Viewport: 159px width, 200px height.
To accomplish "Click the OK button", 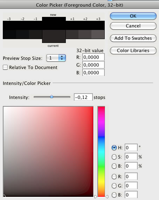I will pyautogui.click(x=133, y=16).
